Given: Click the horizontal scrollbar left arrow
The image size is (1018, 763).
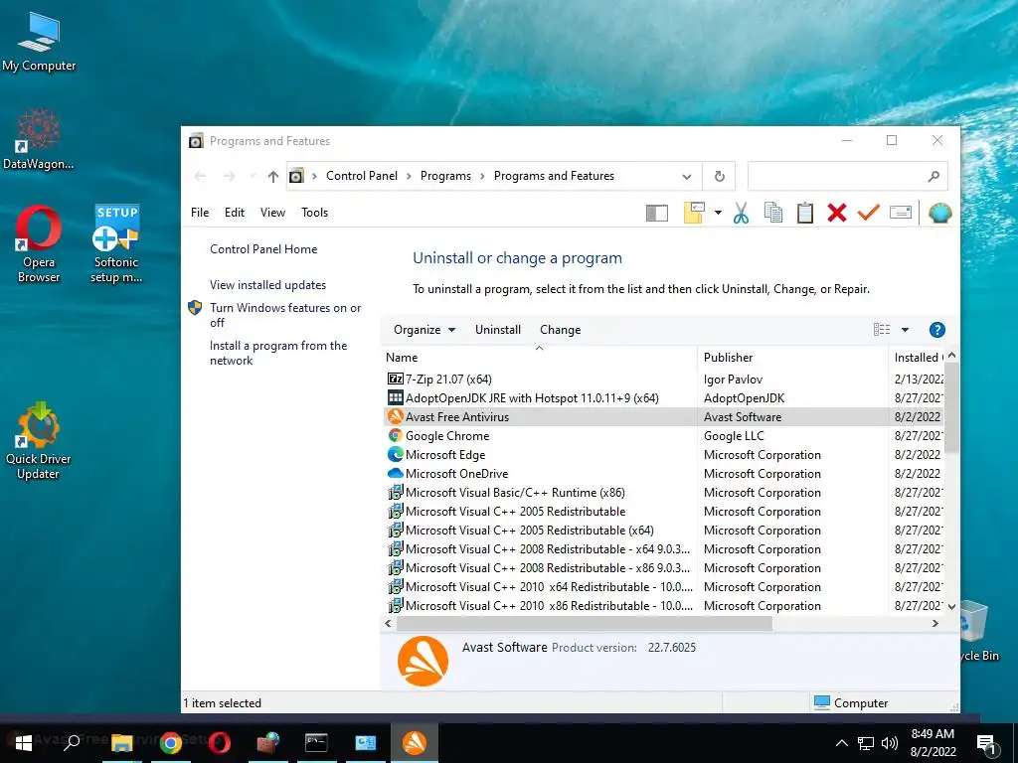Looking at the screenshot, I should click(389, 623).
